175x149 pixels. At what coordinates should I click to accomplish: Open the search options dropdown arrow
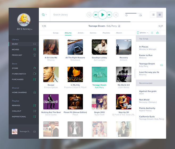[46, 15]
